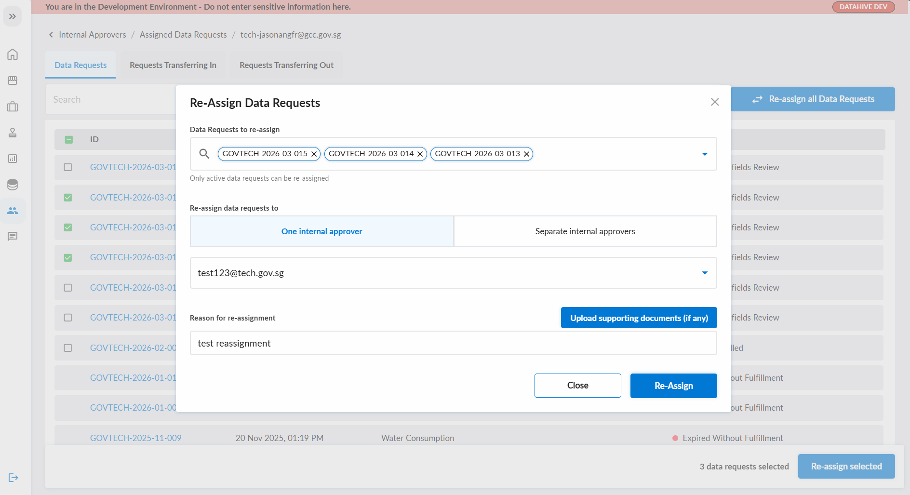The height and width of the screenshot is (495, 910).
Task: Confirm with the Re-Assign button
Action: (x=674, y=386)
